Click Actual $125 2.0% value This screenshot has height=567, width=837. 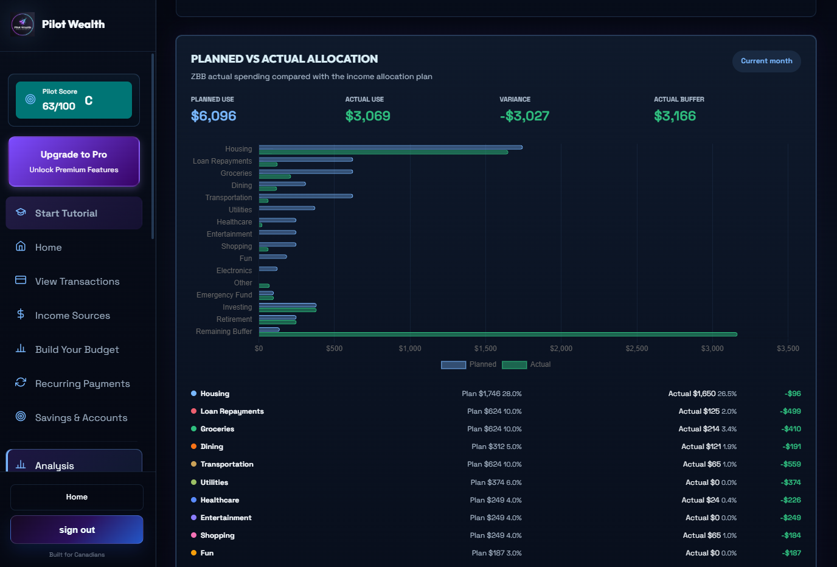coord(707,411)
